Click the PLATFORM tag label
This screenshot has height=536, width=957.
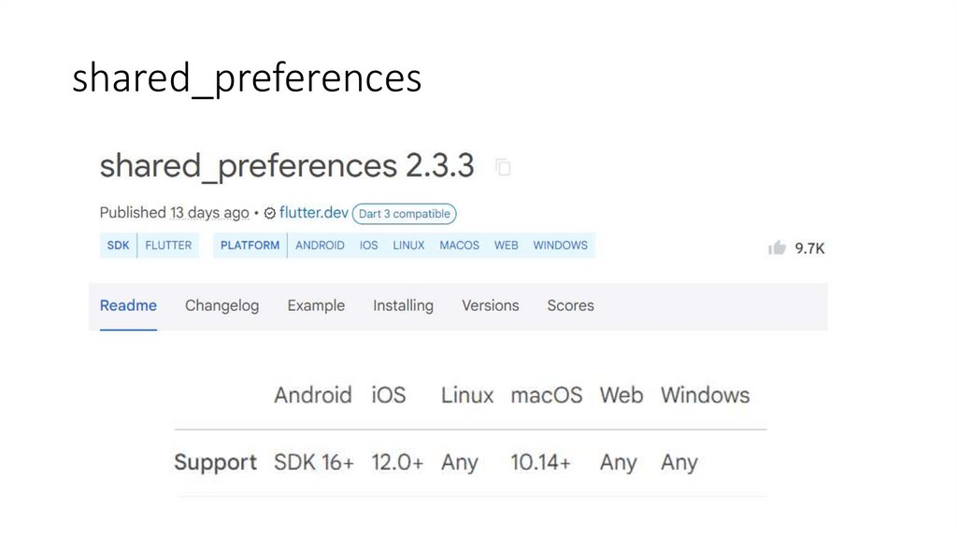[250, 246]
